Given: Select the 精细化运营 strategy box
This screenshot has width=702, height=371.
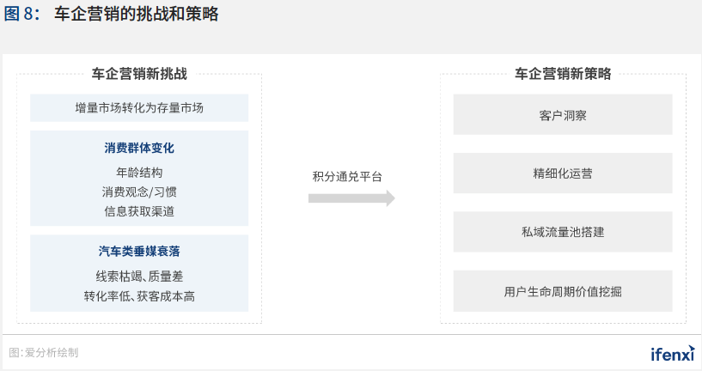Looking at the screenshot, I should click(x=563, y=173).
